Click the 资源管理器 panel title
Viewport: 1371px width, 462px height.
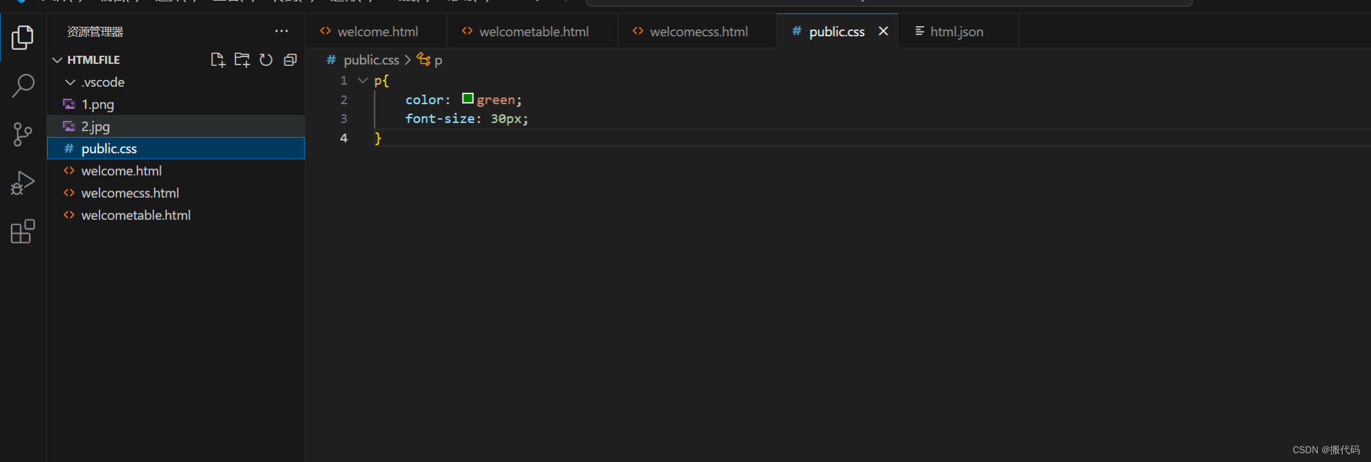coord(95,32)
